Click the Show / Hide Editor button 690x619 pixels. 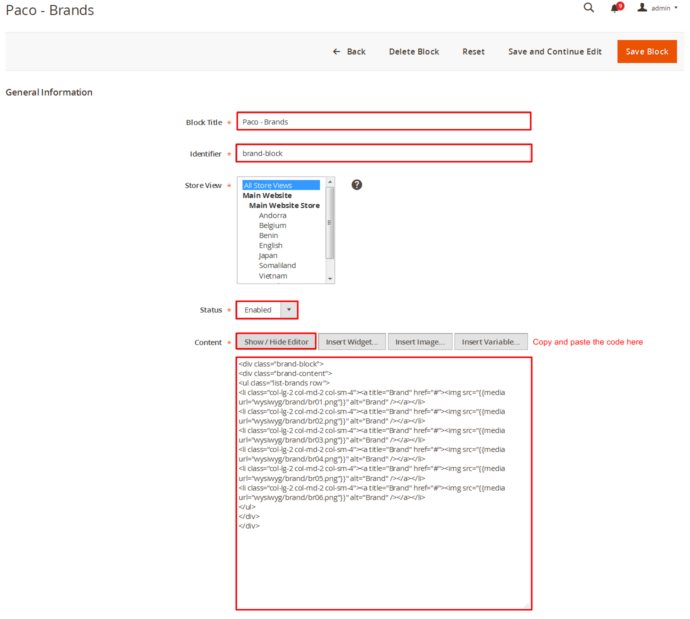click(x=276, y=342)
